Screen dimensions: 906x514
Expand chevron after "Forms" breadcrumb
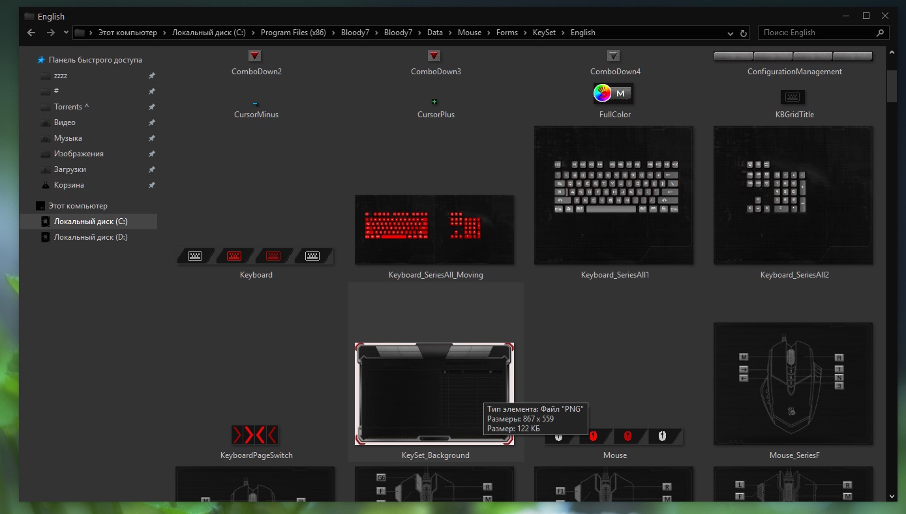point(525,33)
